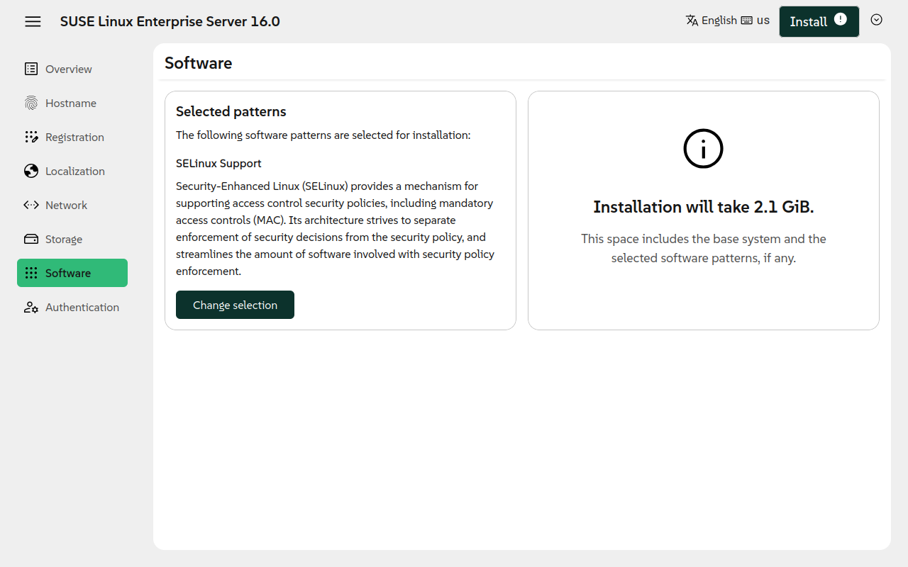
Task: Click the Localization globe icon
Action: pos(31,172)
